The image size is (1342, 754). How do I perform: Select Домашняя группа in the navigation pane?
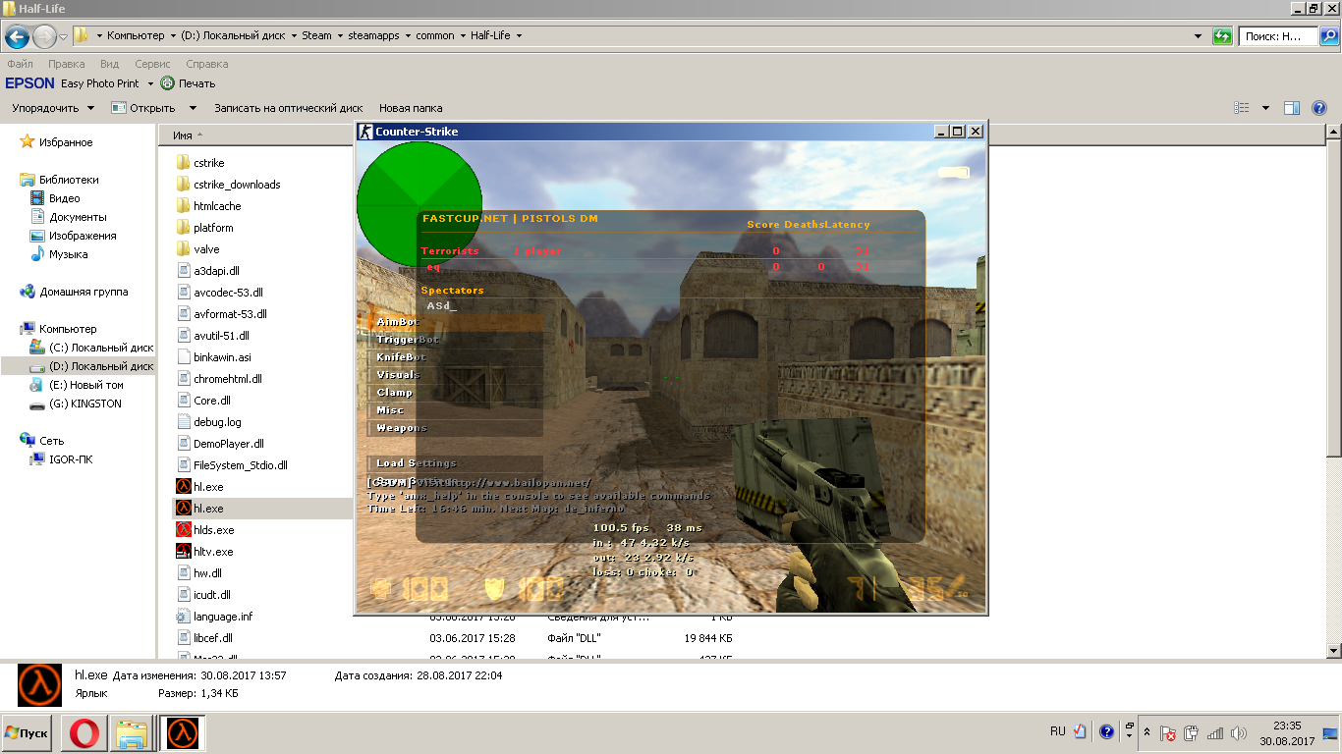pos(84,292)
